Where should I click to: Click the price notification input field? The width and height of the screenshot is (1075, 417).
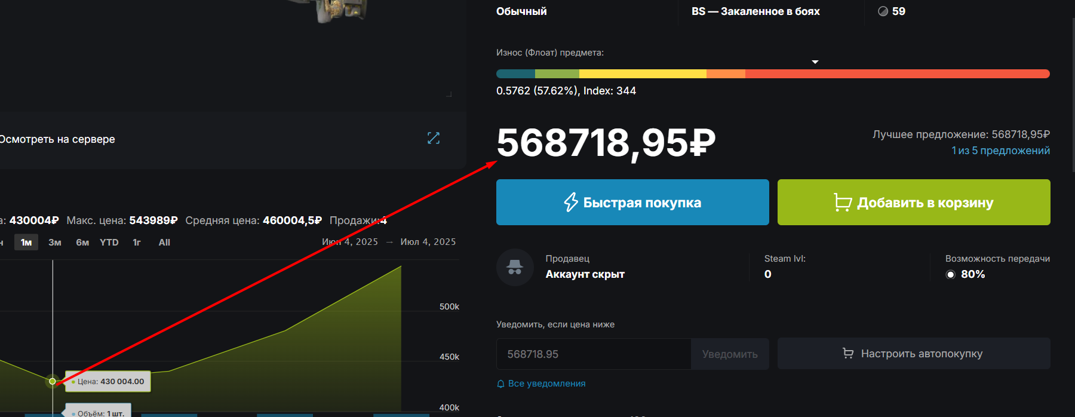point(594,354)
